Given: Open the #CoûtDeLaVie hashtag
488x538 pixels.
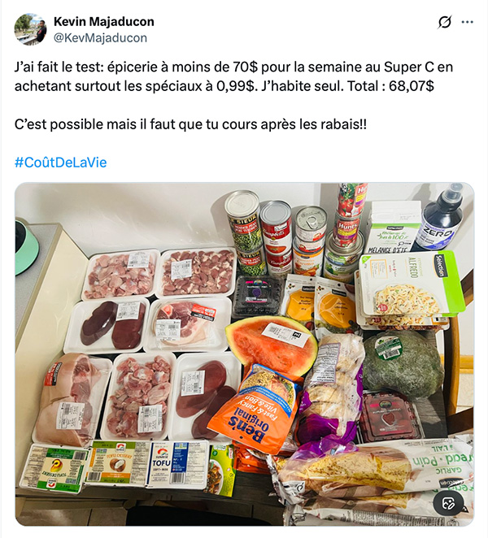Looking at the screenshot, I should pos(60,163).
